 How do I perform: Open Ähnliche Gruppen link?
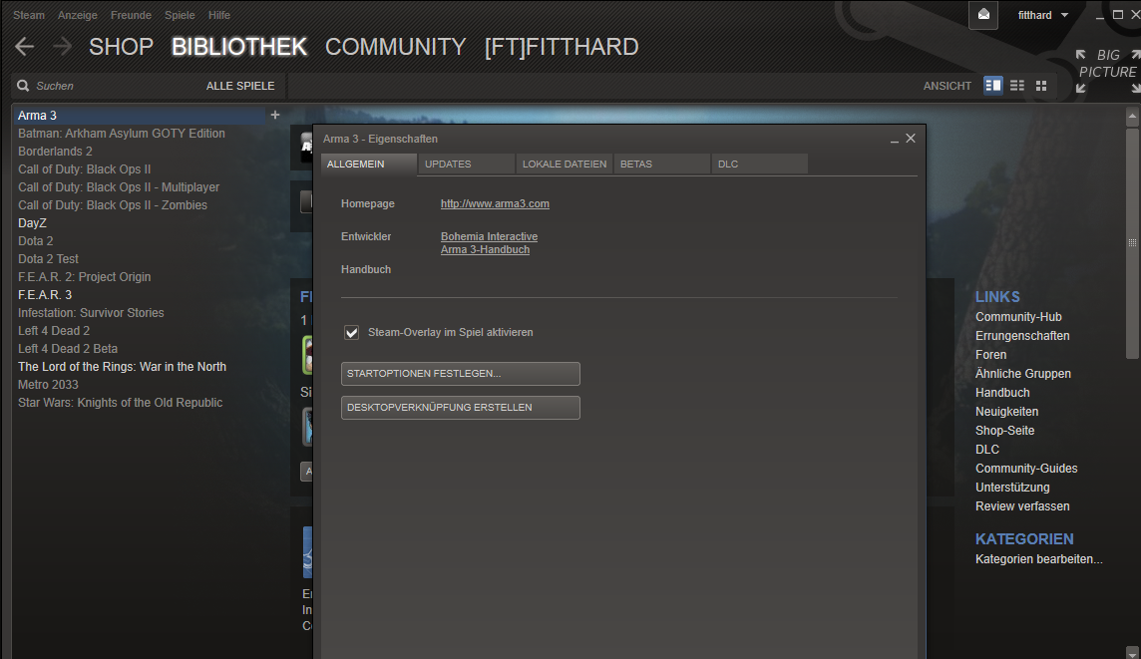pyautogui.click(x=1022, y=374)
